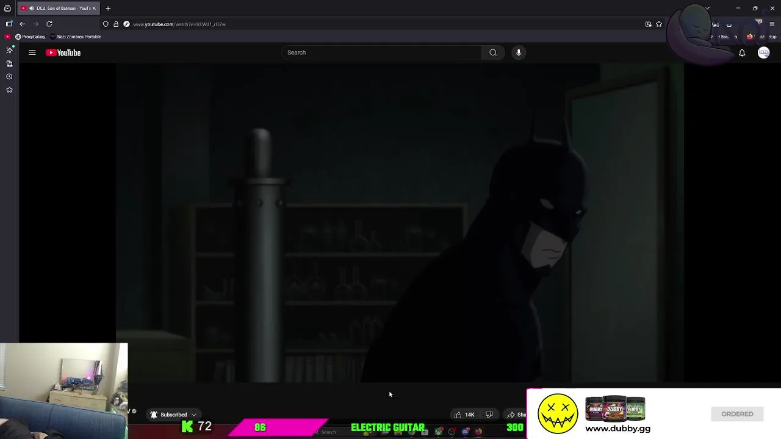Image resolution: width=781 pixels, height=439 pixels.
Task: Click the YouTube search input field
Action: pyautogui.click(x=381, y=52)
